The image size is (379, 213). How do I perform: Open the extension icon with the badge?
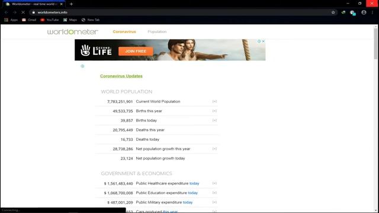[352, 12]
